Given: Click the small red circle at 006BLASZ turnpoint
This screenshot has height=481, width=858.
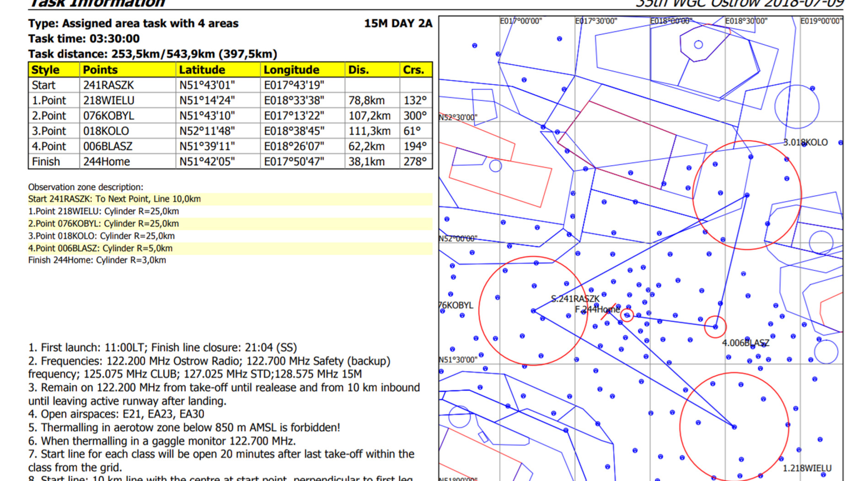Looking at the screenshot, I should 715,327.
